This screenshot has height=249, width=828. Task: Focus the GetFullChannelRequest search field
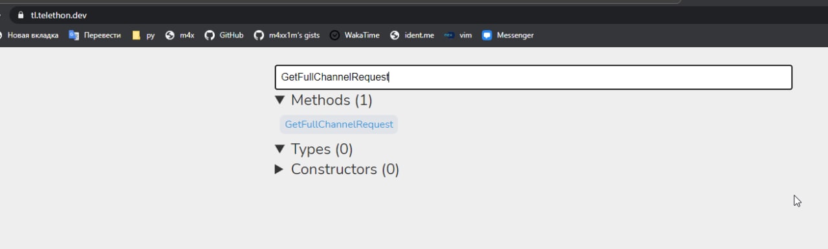coord(534,77)
